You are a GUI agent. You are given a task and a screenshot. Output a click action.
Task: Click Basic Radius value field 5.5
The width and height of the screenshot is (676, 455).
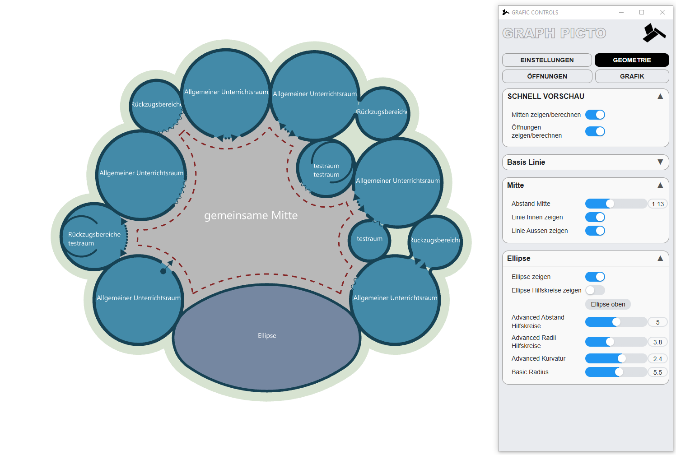point(657,372)
